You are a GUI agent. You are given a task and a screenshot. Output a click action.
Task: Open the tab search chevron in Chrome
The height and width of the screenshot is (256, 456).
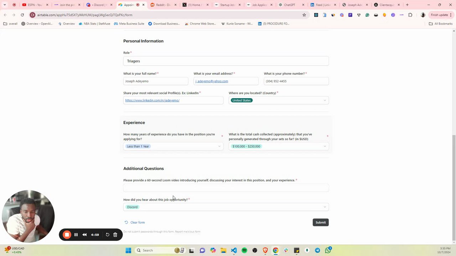click(5, 5)
